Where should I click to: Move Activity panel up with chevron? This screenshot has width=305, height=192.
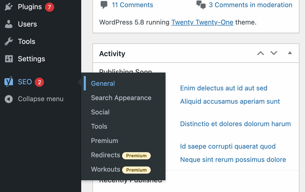(x=261, y=53)
